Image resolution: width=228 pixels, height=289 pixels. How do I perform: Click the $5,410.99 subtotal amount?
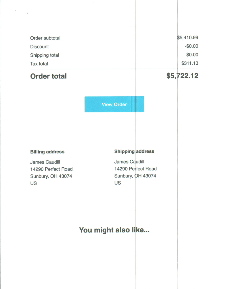click(x=188, y=37)
